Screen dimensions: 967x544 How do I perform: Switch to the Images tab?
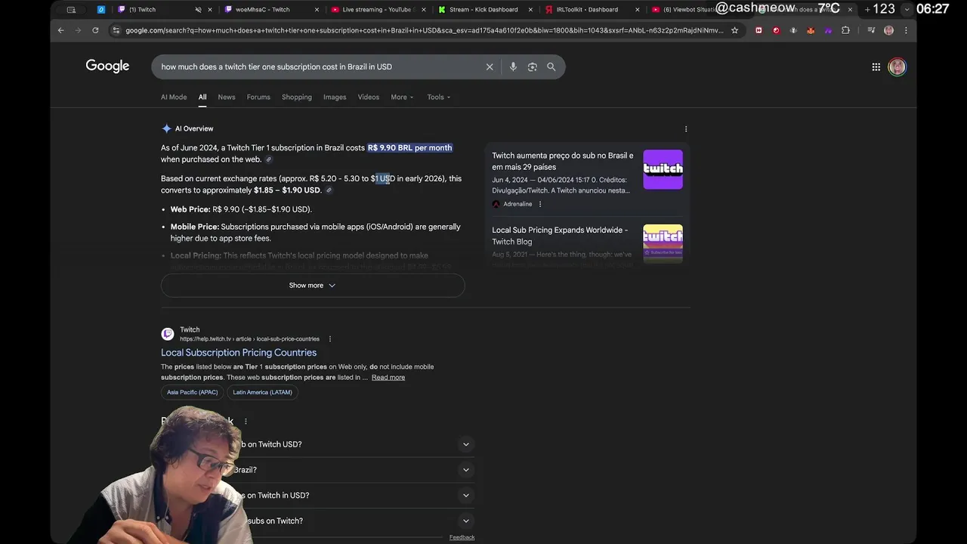coord(335,97)
